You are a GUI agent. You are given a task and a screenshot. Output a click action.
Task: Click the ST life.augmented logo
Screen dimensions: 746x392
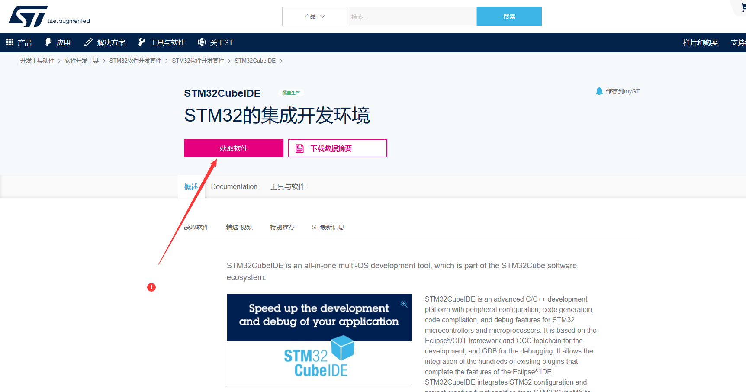point(49,16)
